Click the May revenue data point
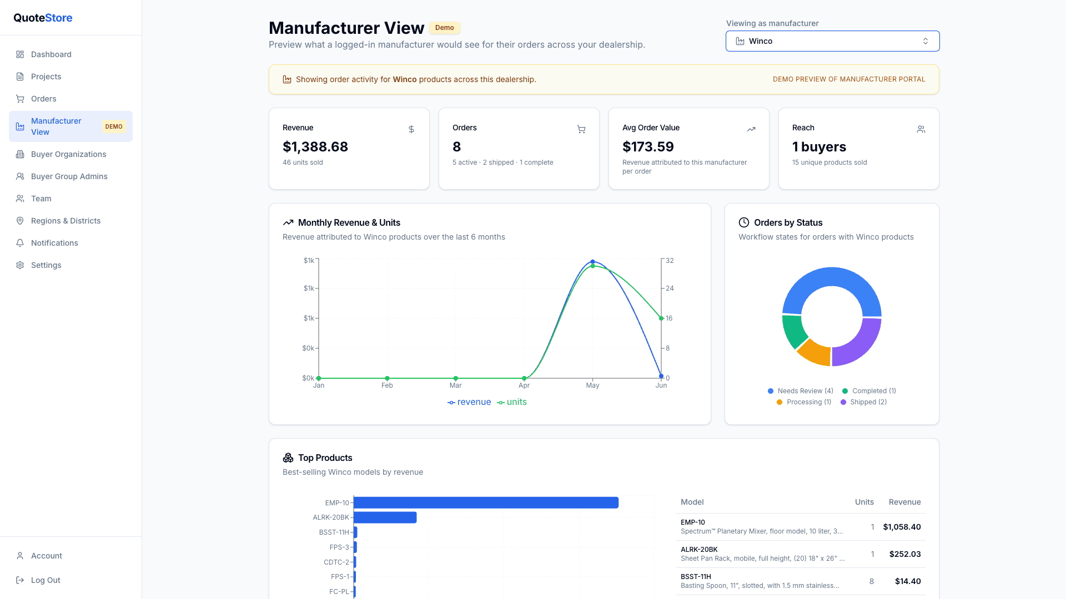 (x=592, y=262)
